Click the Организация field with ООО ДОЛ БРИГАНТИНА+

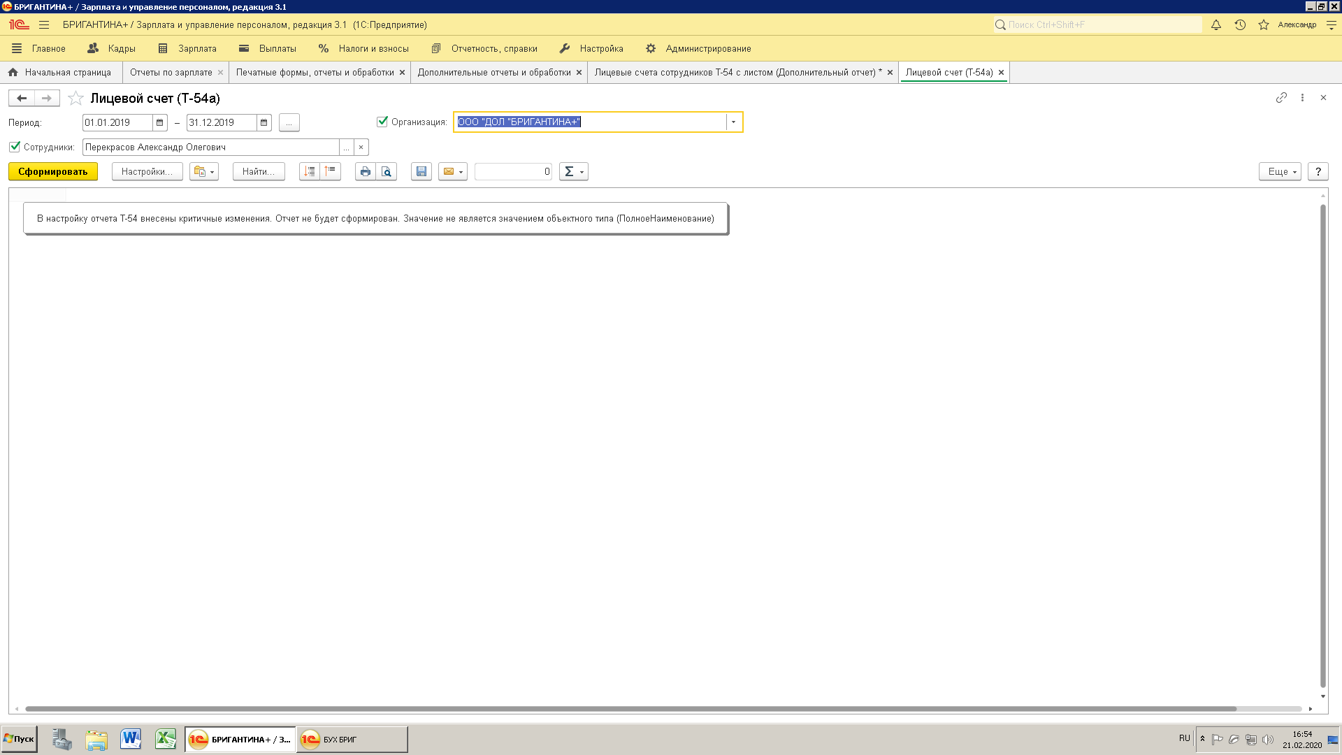pos(591,122)
